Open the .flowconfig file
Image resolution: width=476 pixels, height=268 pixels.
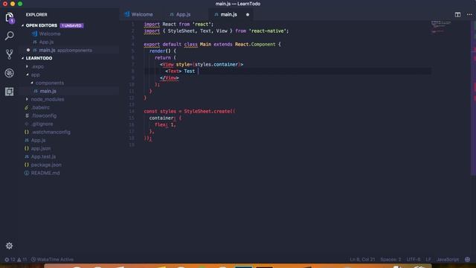point(44,116)
